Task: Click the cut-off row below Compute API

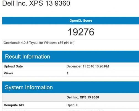Action: coord(70,110)
